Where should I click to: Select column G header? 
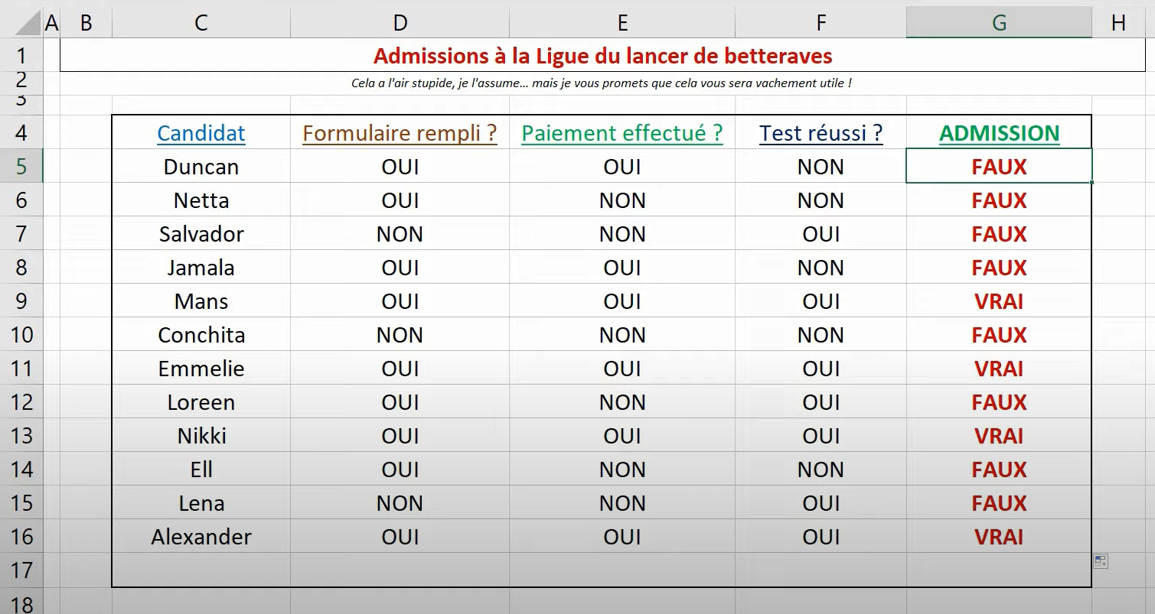(999, 23)
